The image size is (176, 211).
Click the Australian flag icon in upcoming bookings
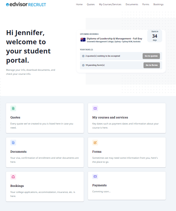[x=83, y=40]
